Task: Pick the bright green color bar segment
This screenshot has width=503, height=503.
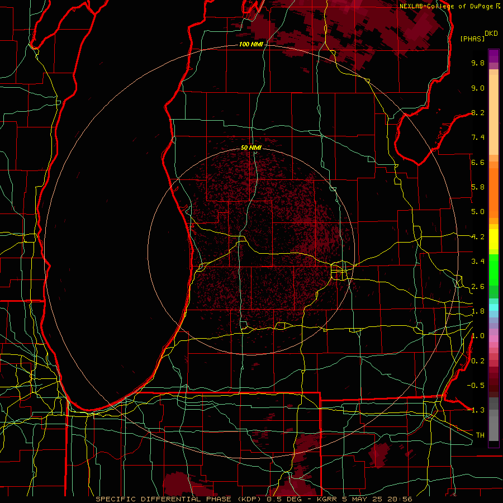Action: [493, 269]
